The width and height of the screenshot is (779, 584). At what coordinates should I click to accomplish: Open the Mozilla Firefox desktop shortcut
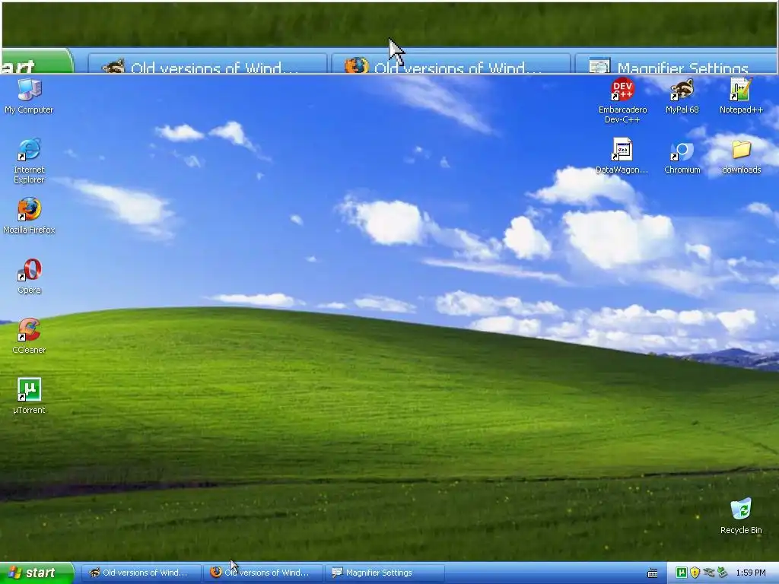point(29,216)
